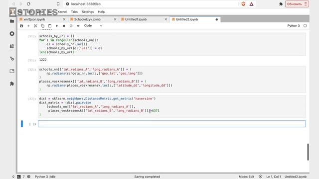Close the xml2json.ipynb tab
The width and height of the screenshot is (319, 179).
(64, 19)
